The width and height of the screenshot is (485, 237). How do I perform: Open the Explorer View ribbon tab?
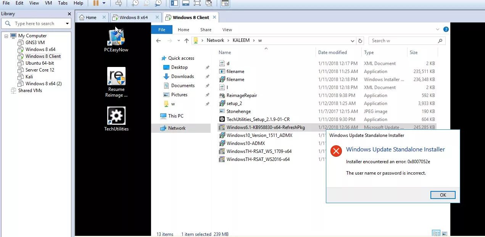point(227,30)
